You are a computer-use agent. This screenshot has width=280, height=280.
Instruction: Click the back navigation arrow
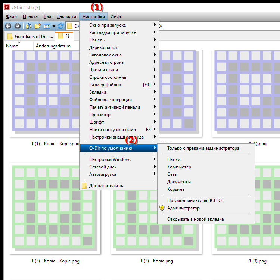tap(8, 26)
